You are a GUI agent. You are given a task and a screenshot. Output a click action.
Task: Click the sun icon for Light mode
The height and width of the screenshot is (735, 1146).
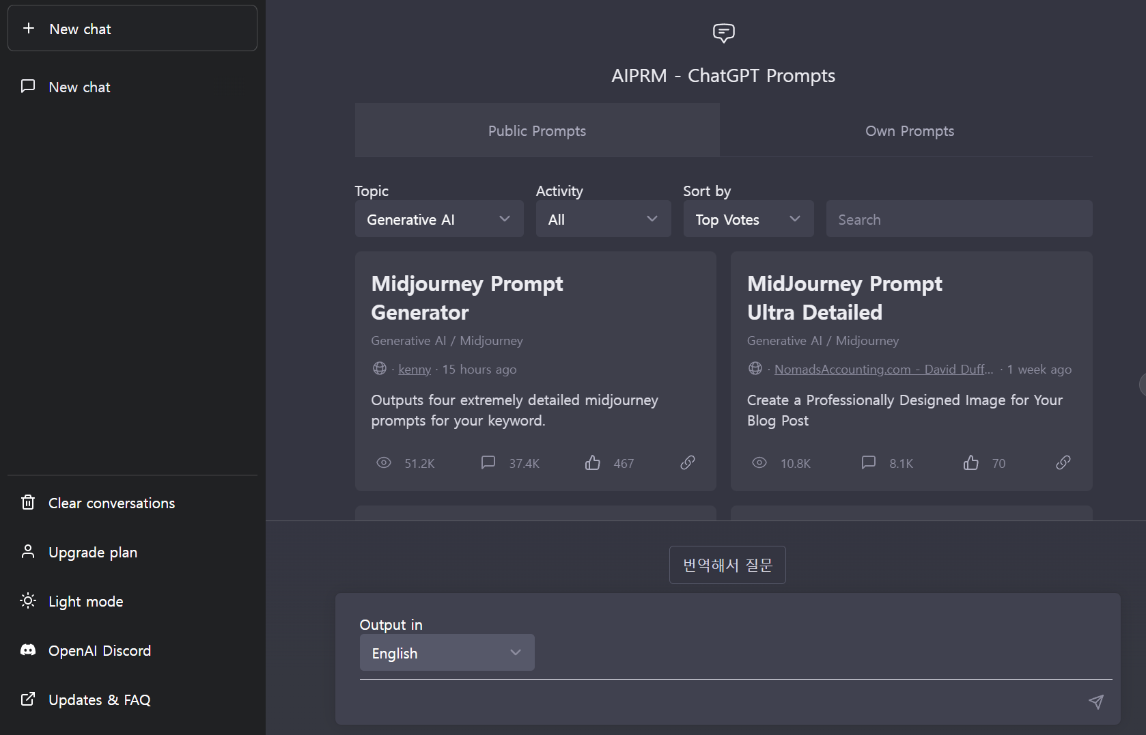(28, 601)
